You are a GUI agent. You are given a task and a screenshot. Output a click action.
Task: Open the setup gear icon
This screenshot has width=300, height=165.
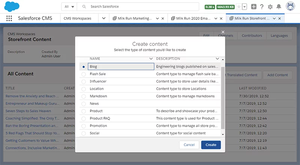[270, 7]
